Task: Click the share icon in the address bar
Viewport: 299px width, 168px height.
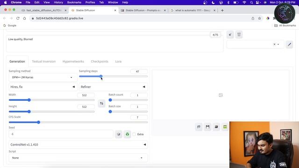Action: pos(253,18)
